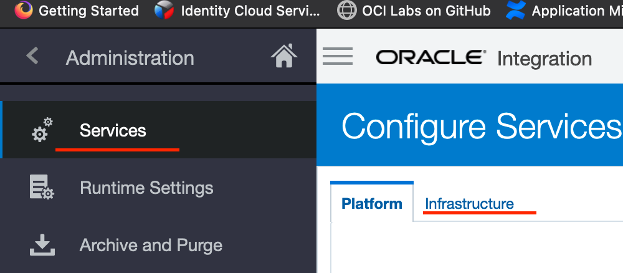The width and height of the screenshot is (623, 273).
Task: Click the Services gears icon
Action: pos(42,130)
